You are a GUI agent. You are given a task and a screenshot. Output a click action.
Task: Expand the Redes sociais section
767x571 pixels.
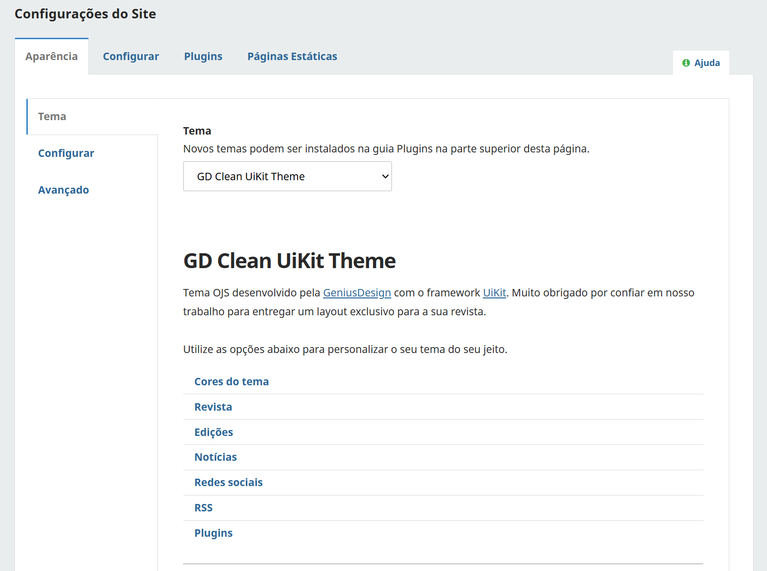click(229, 482)
